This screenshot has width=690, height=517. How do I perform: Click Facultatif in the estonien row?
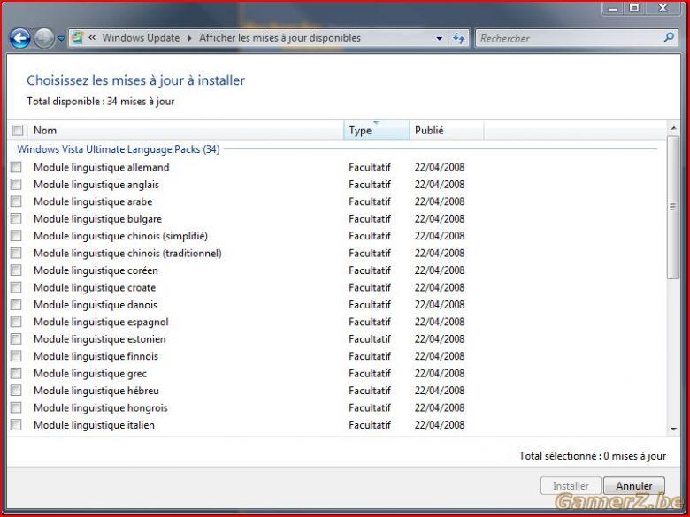[x=370, y=339]
